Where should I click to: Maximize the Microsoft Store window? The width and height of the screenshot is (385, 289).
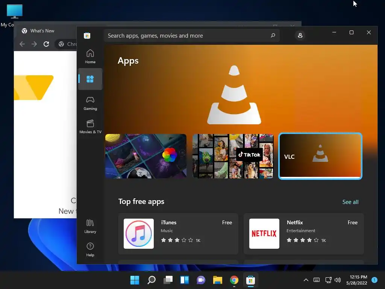tap(352, 32)
